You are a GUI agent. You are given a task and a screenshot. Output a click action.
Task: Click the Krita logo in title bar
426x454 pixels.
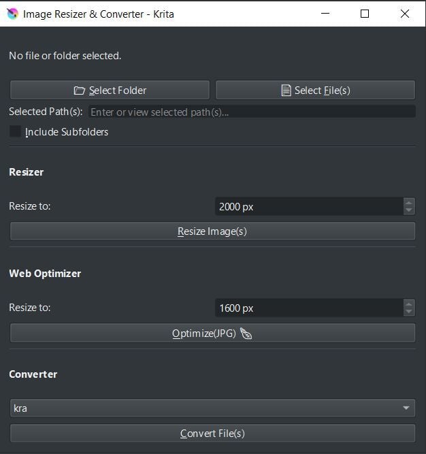point(12,14)
